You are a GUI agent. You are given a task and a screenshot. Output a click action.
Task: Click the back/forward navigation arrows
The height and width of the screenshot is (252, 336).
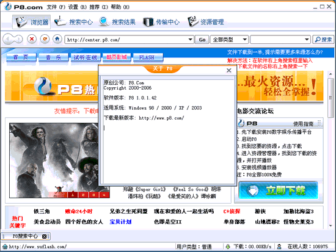13,40
